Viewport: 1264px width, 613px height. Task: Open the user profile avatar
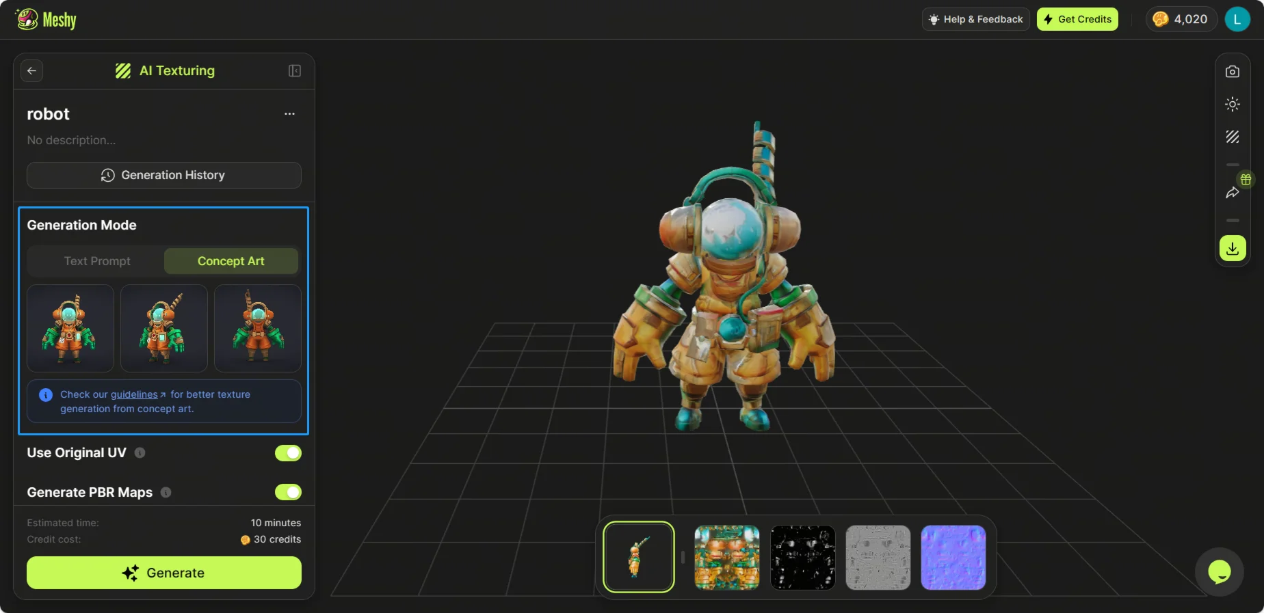pos(1237,19)
